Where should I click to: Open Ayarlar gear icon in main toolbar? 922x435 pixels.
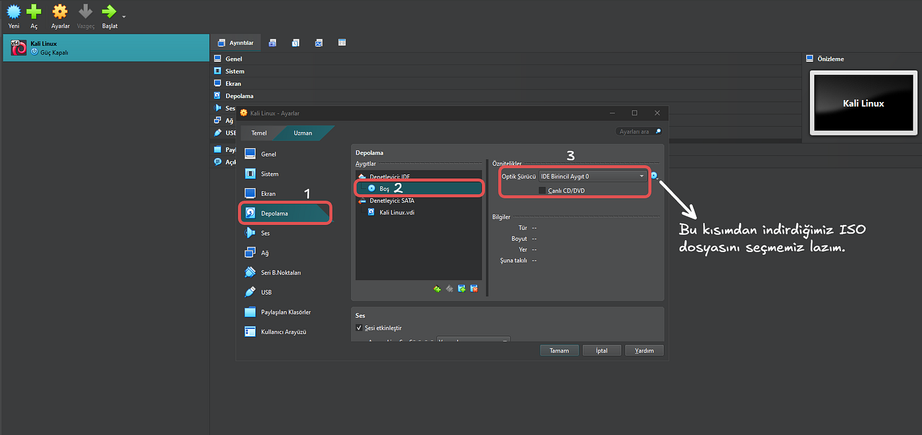click(x=60, y=11)
